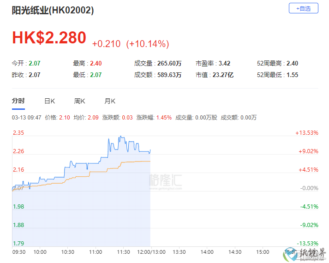
Task: Click the current price HK$2.280
Action: pos(49,38)
